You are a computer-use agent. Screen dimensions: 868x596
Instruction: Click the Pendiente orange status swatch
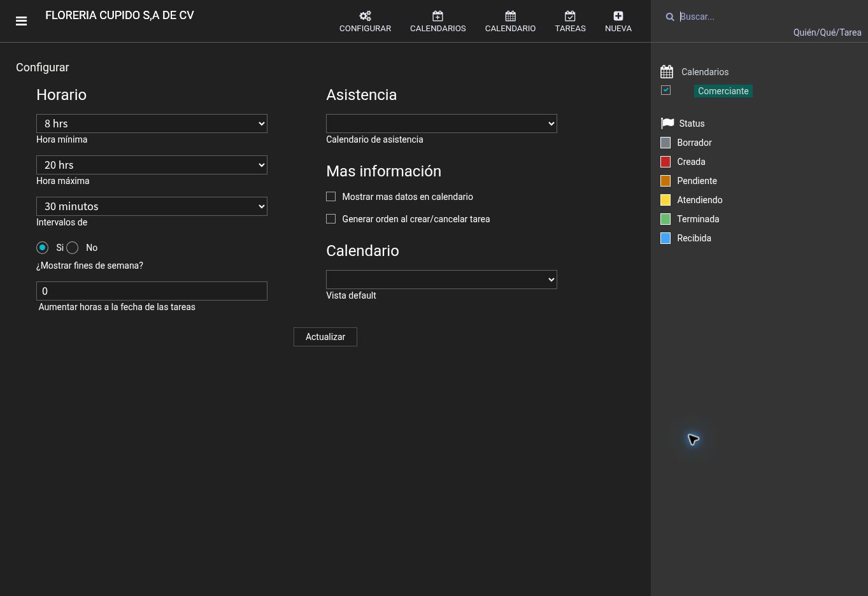click(665, 181)
